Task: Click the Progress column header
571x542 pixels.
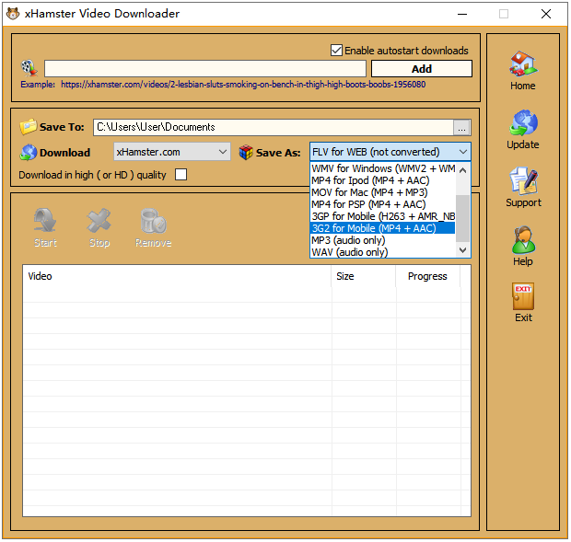Action: click(x=428, y=276)
